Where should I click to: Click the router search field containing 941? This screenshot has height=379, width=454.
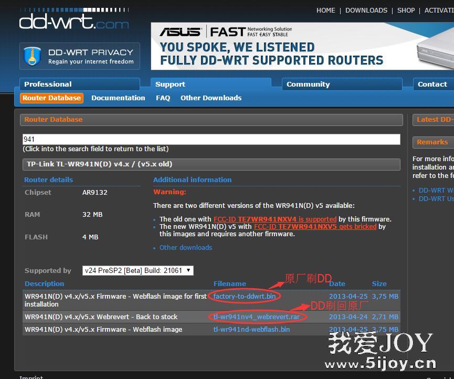[212, 139]
